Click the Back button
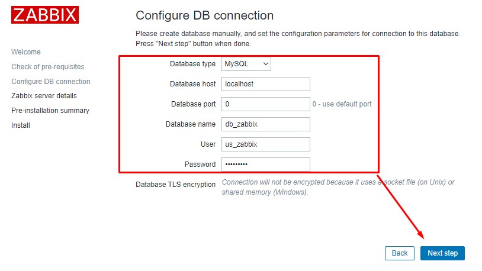 coord(400,253)
